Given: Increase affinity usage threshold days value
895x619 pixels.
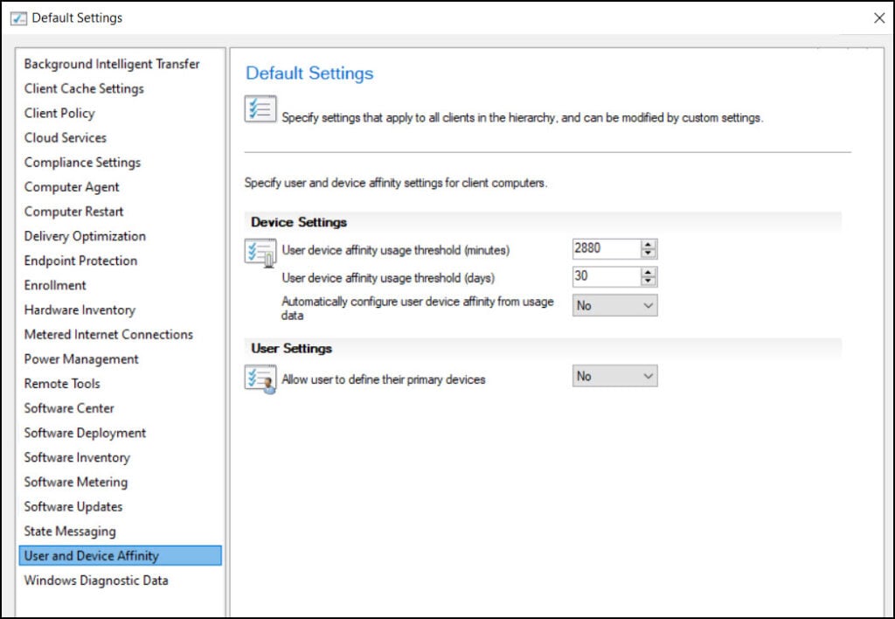Looking at the screenshot, I should [648, 273].
